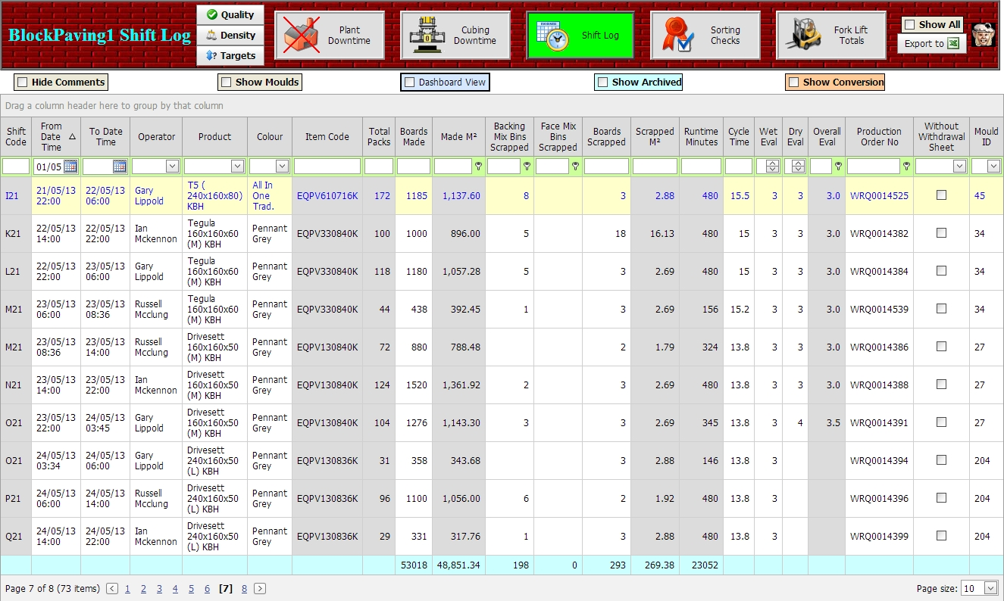1004x601 pixels.
Task: Open the Sorting Checks page
Action: pyautogui.click(x=705, y=36)
